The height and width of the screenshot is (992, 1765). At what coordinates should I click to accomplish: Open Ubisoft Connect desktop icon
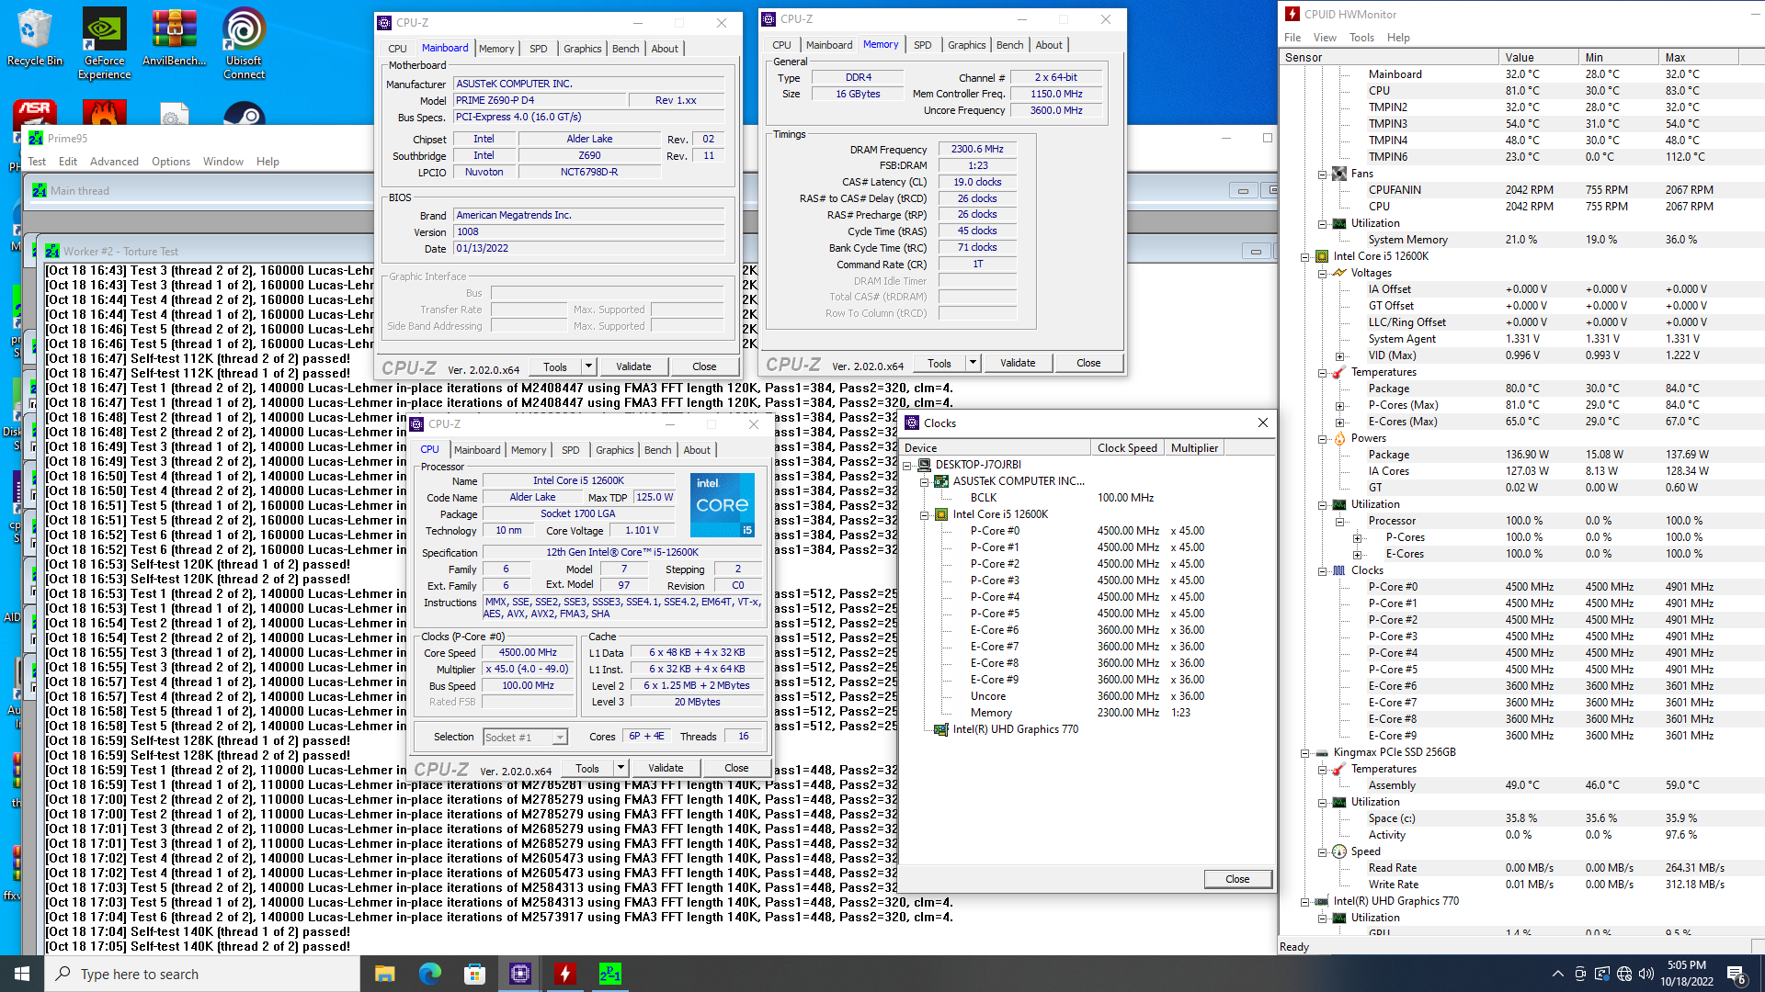point(244,43)
